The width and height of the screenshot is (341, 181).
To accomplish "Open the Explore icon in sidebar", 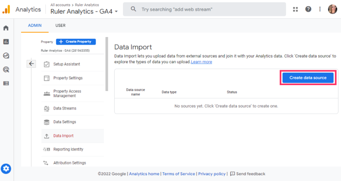I will (x=6, y=56).
